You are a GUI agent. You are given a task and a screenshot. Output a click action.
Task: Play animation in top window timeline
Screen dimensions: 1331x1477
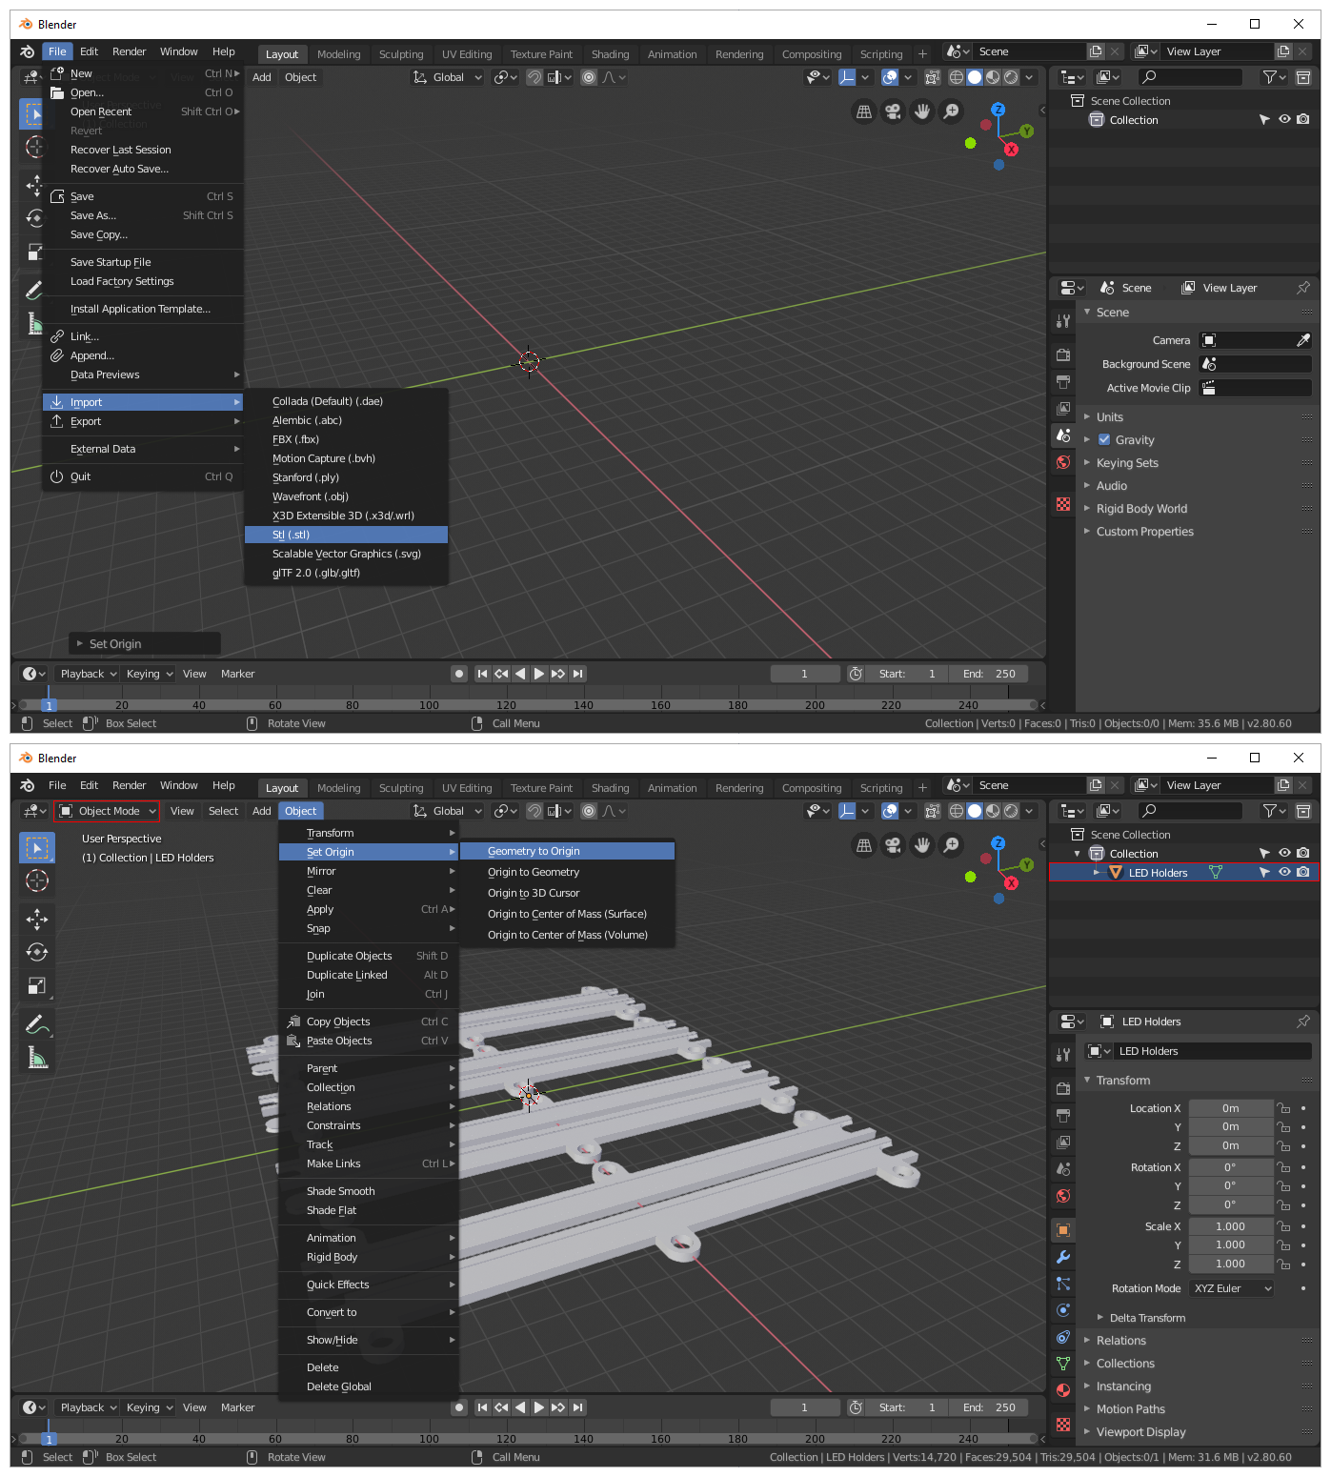tap(539, 674)
